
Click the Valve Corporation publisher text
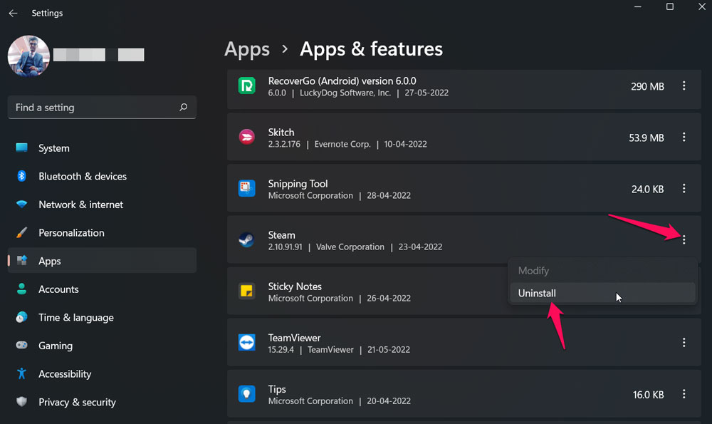[x=350, y=247]
